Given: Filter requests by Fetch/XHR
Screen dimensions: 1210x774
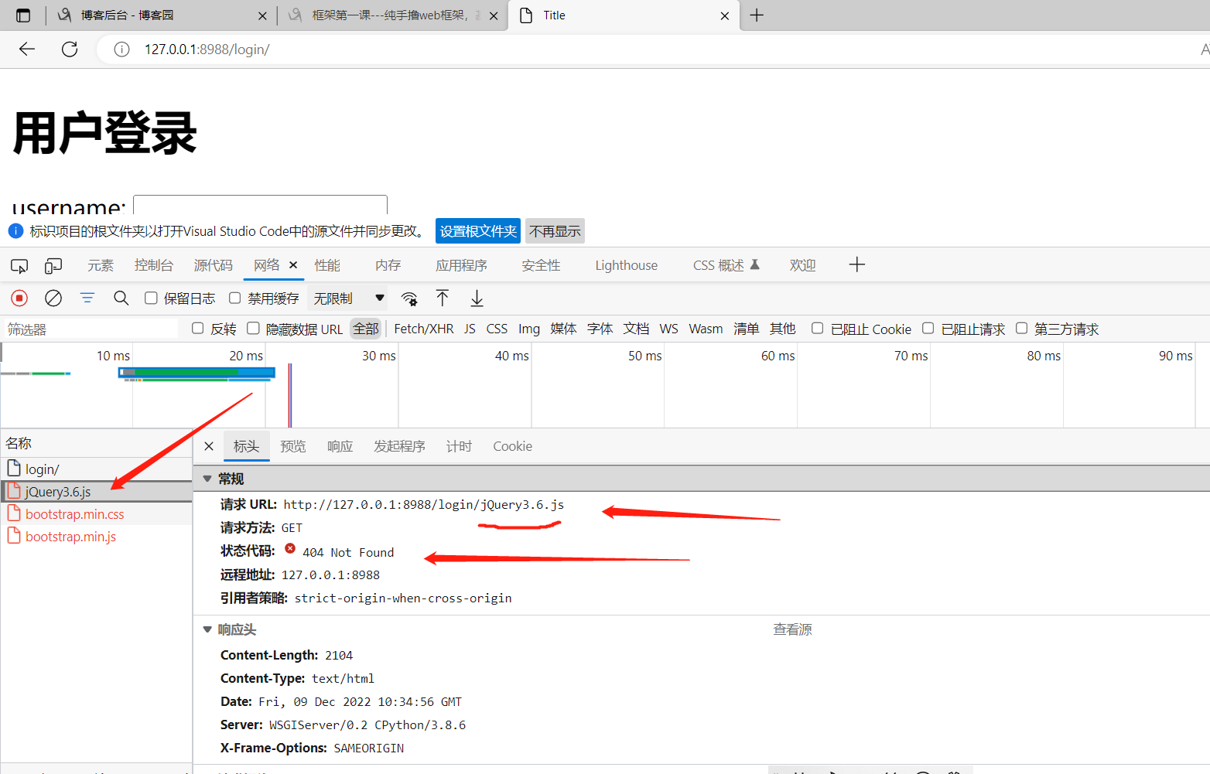Looking at the screenshot, I should pos(424,329).
